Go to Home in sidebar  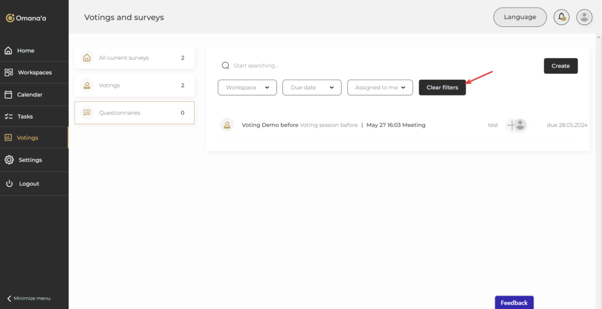pyautogui.click(x=25, y=50)
